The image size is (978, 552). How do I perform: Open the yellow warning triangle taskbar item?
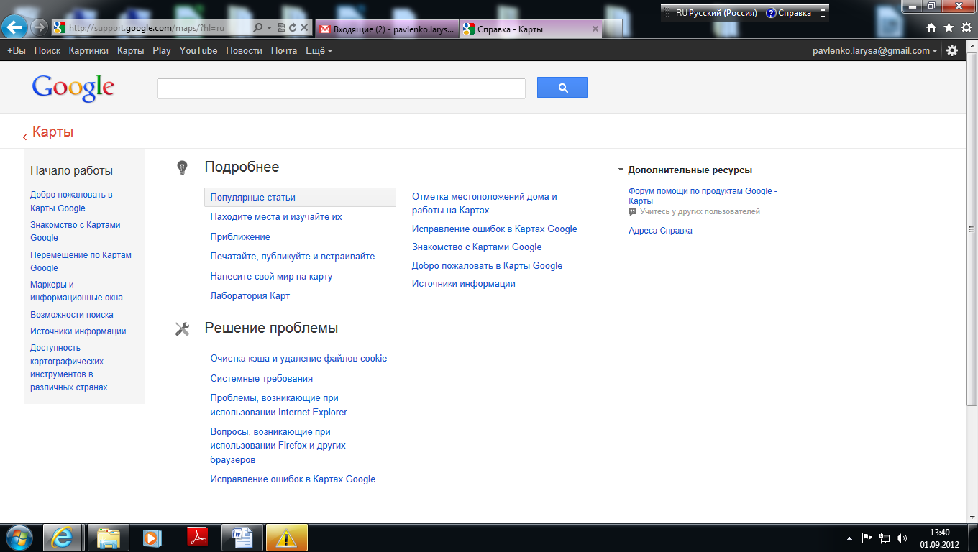(286, 538)
